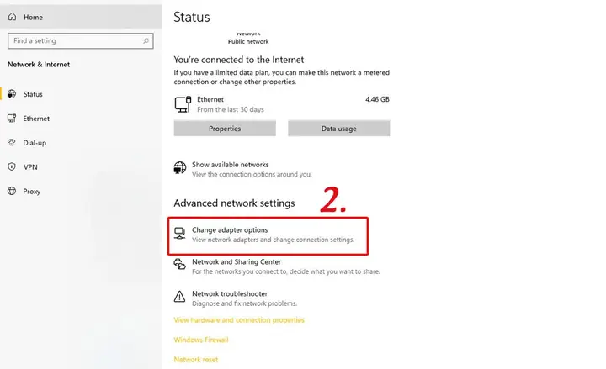
Task: Click the Home house icon
Action: tap(13, 17)
